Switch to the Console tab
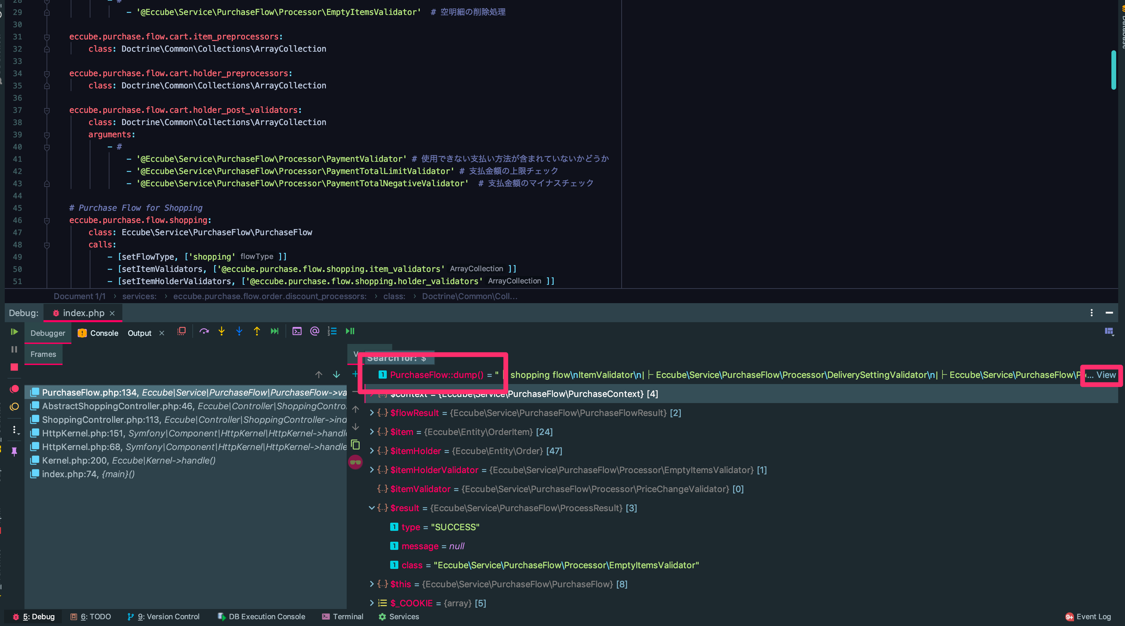Image resolution: width=1125 pixels, height=626 pixels. click(98, 333)
